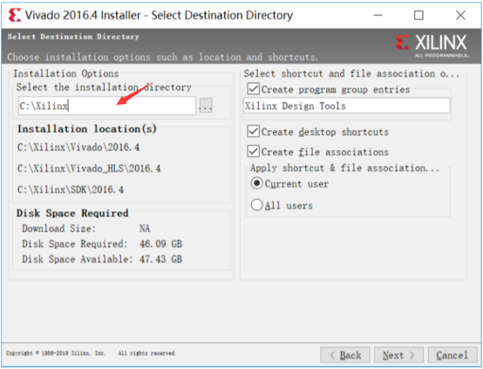The width and height of the screenshot is (483, 369).
Task: Toggle Create desktop shortcuts checkbox
Action: click(253, 132)
